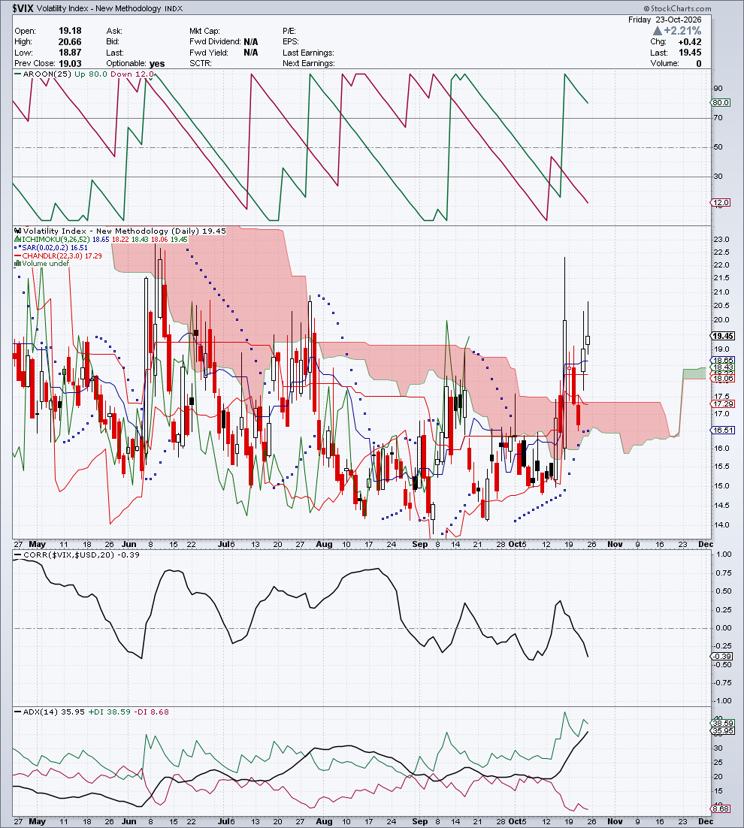Click the 19.45 current price axis tag
Image resolution: width=744 pixels, height=828 pixels.
[723, 336]
